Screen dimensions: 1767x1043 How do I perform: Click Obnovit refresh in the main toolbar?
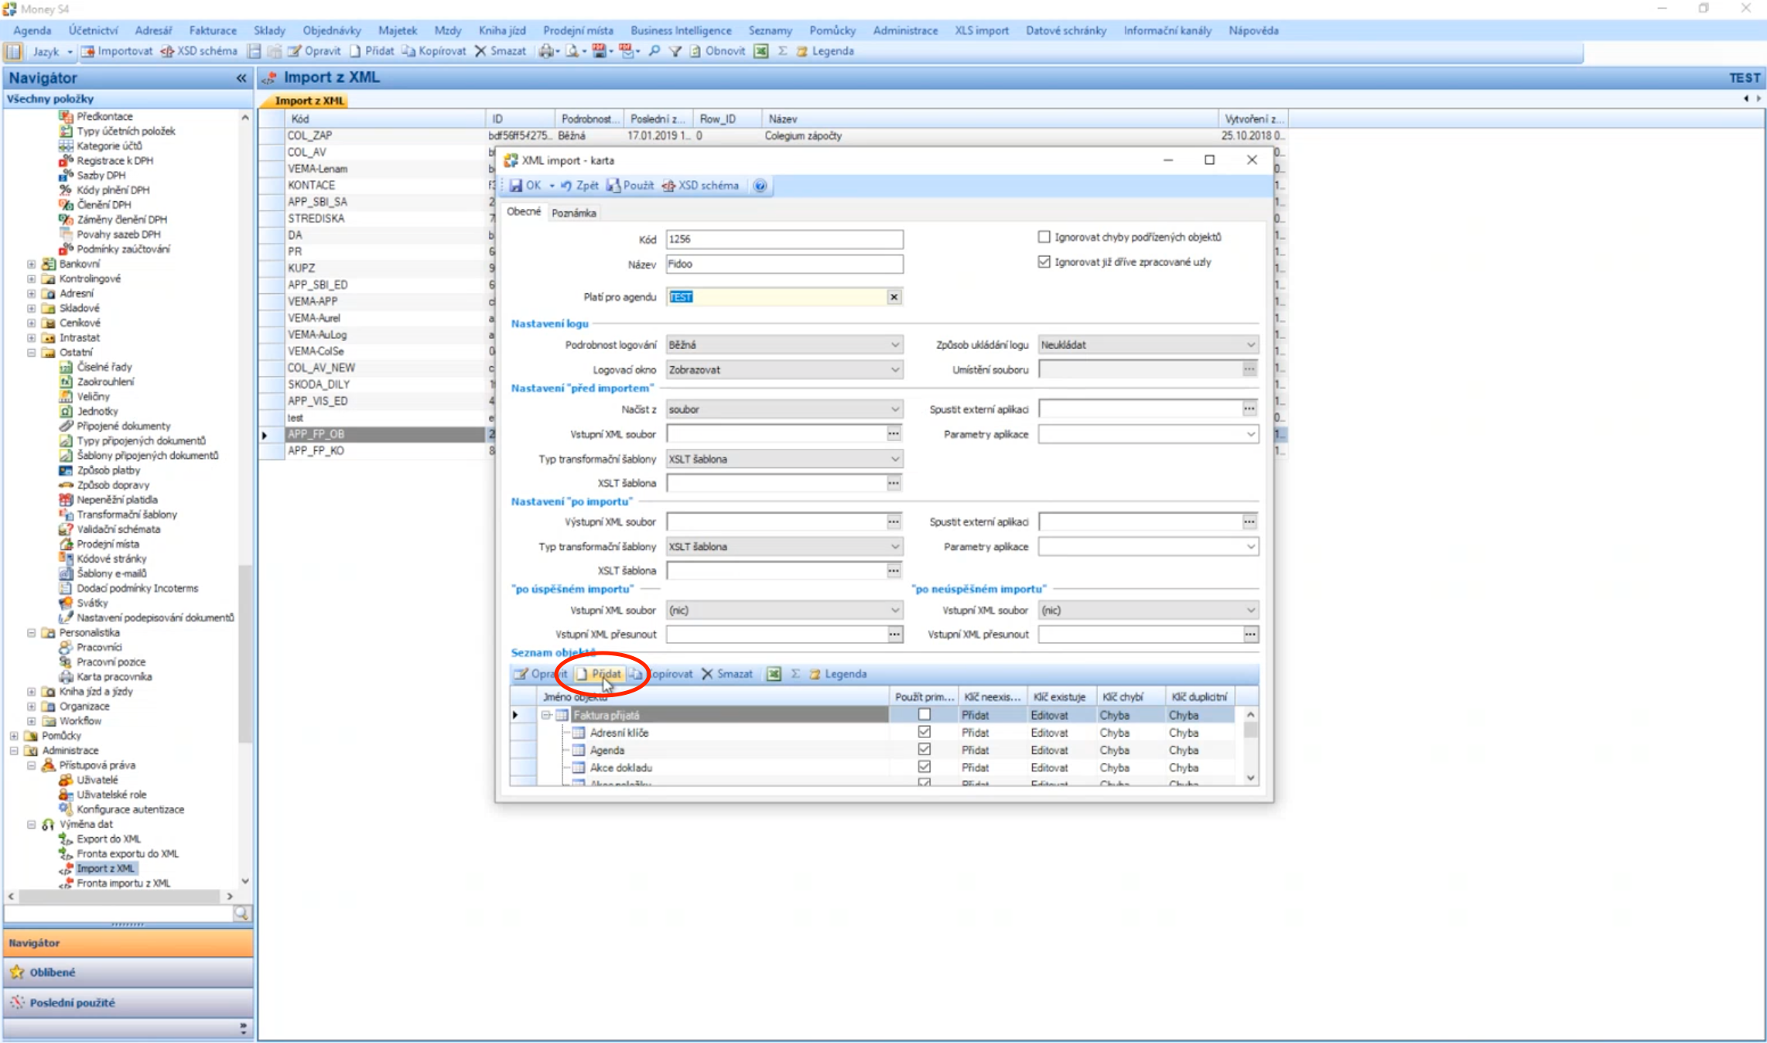pyautogui.click(x=717, y=51)
